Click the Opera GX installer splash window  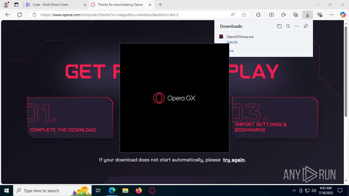174,98
